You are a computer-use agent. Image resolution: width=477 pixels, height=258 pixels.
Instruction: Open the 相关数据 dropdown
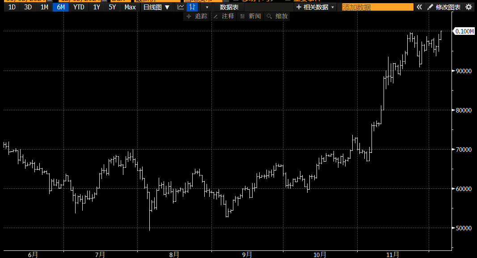(x=315, y=7)
